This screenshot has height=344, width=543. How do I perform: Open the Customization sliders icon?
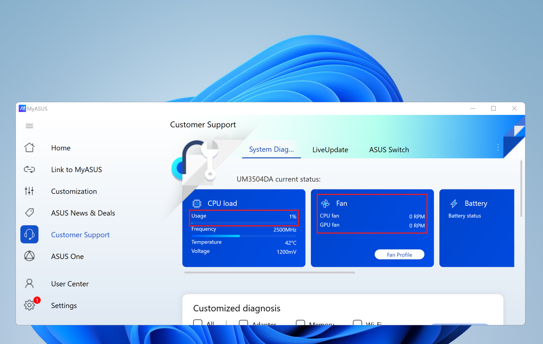[x=29, y=191]
